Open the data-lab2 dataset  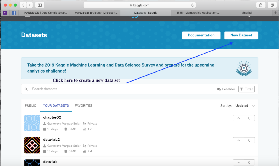tap(51, 140)
